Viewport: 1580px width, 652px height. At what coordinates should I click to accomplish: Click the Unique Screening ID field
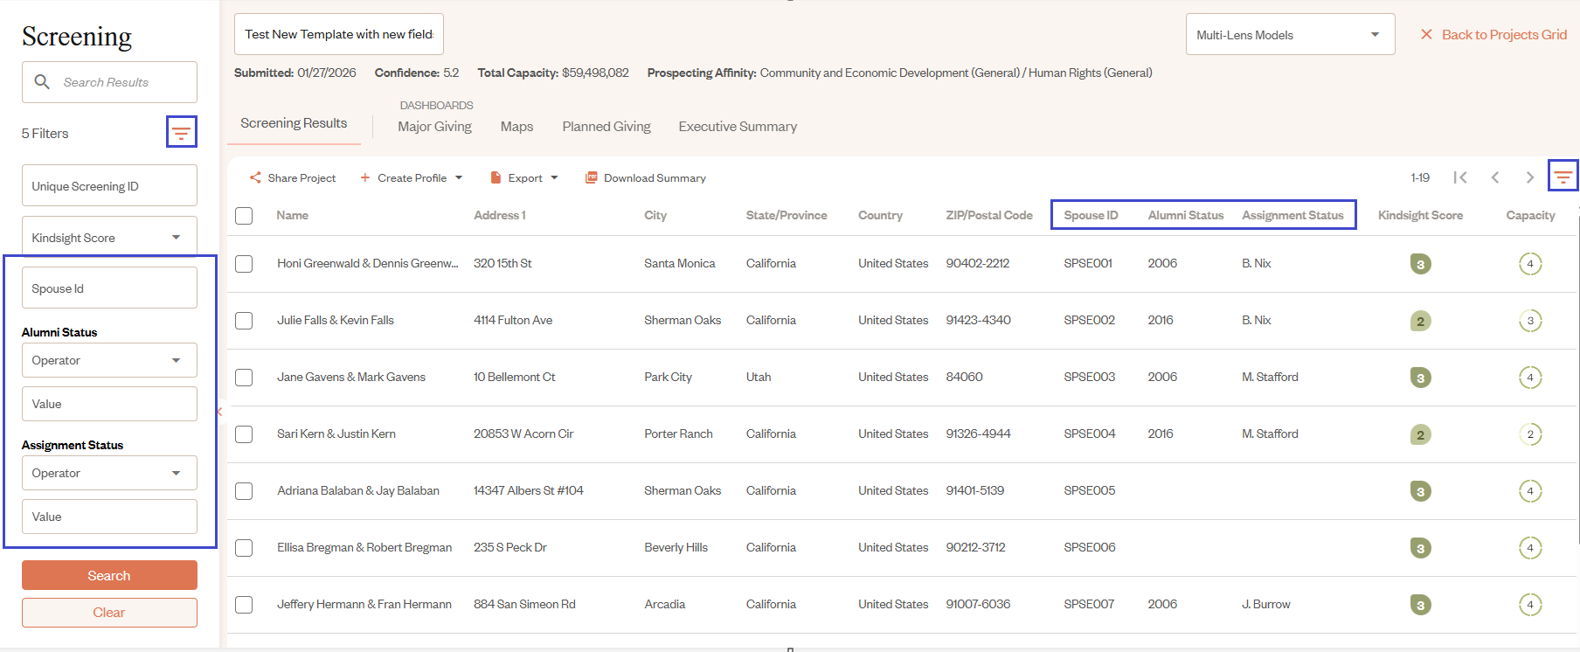[109, 185]
